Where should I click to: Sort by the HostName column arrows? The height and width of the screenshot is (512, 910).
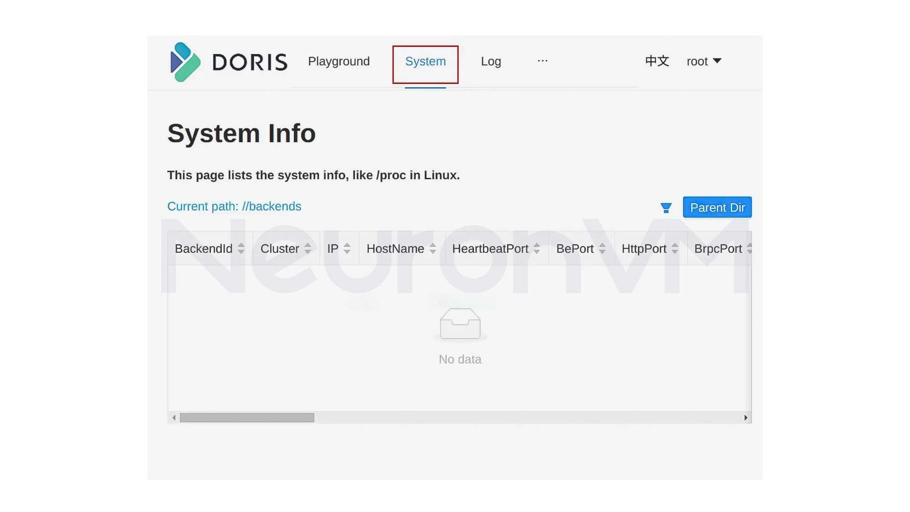coord(433,248)
